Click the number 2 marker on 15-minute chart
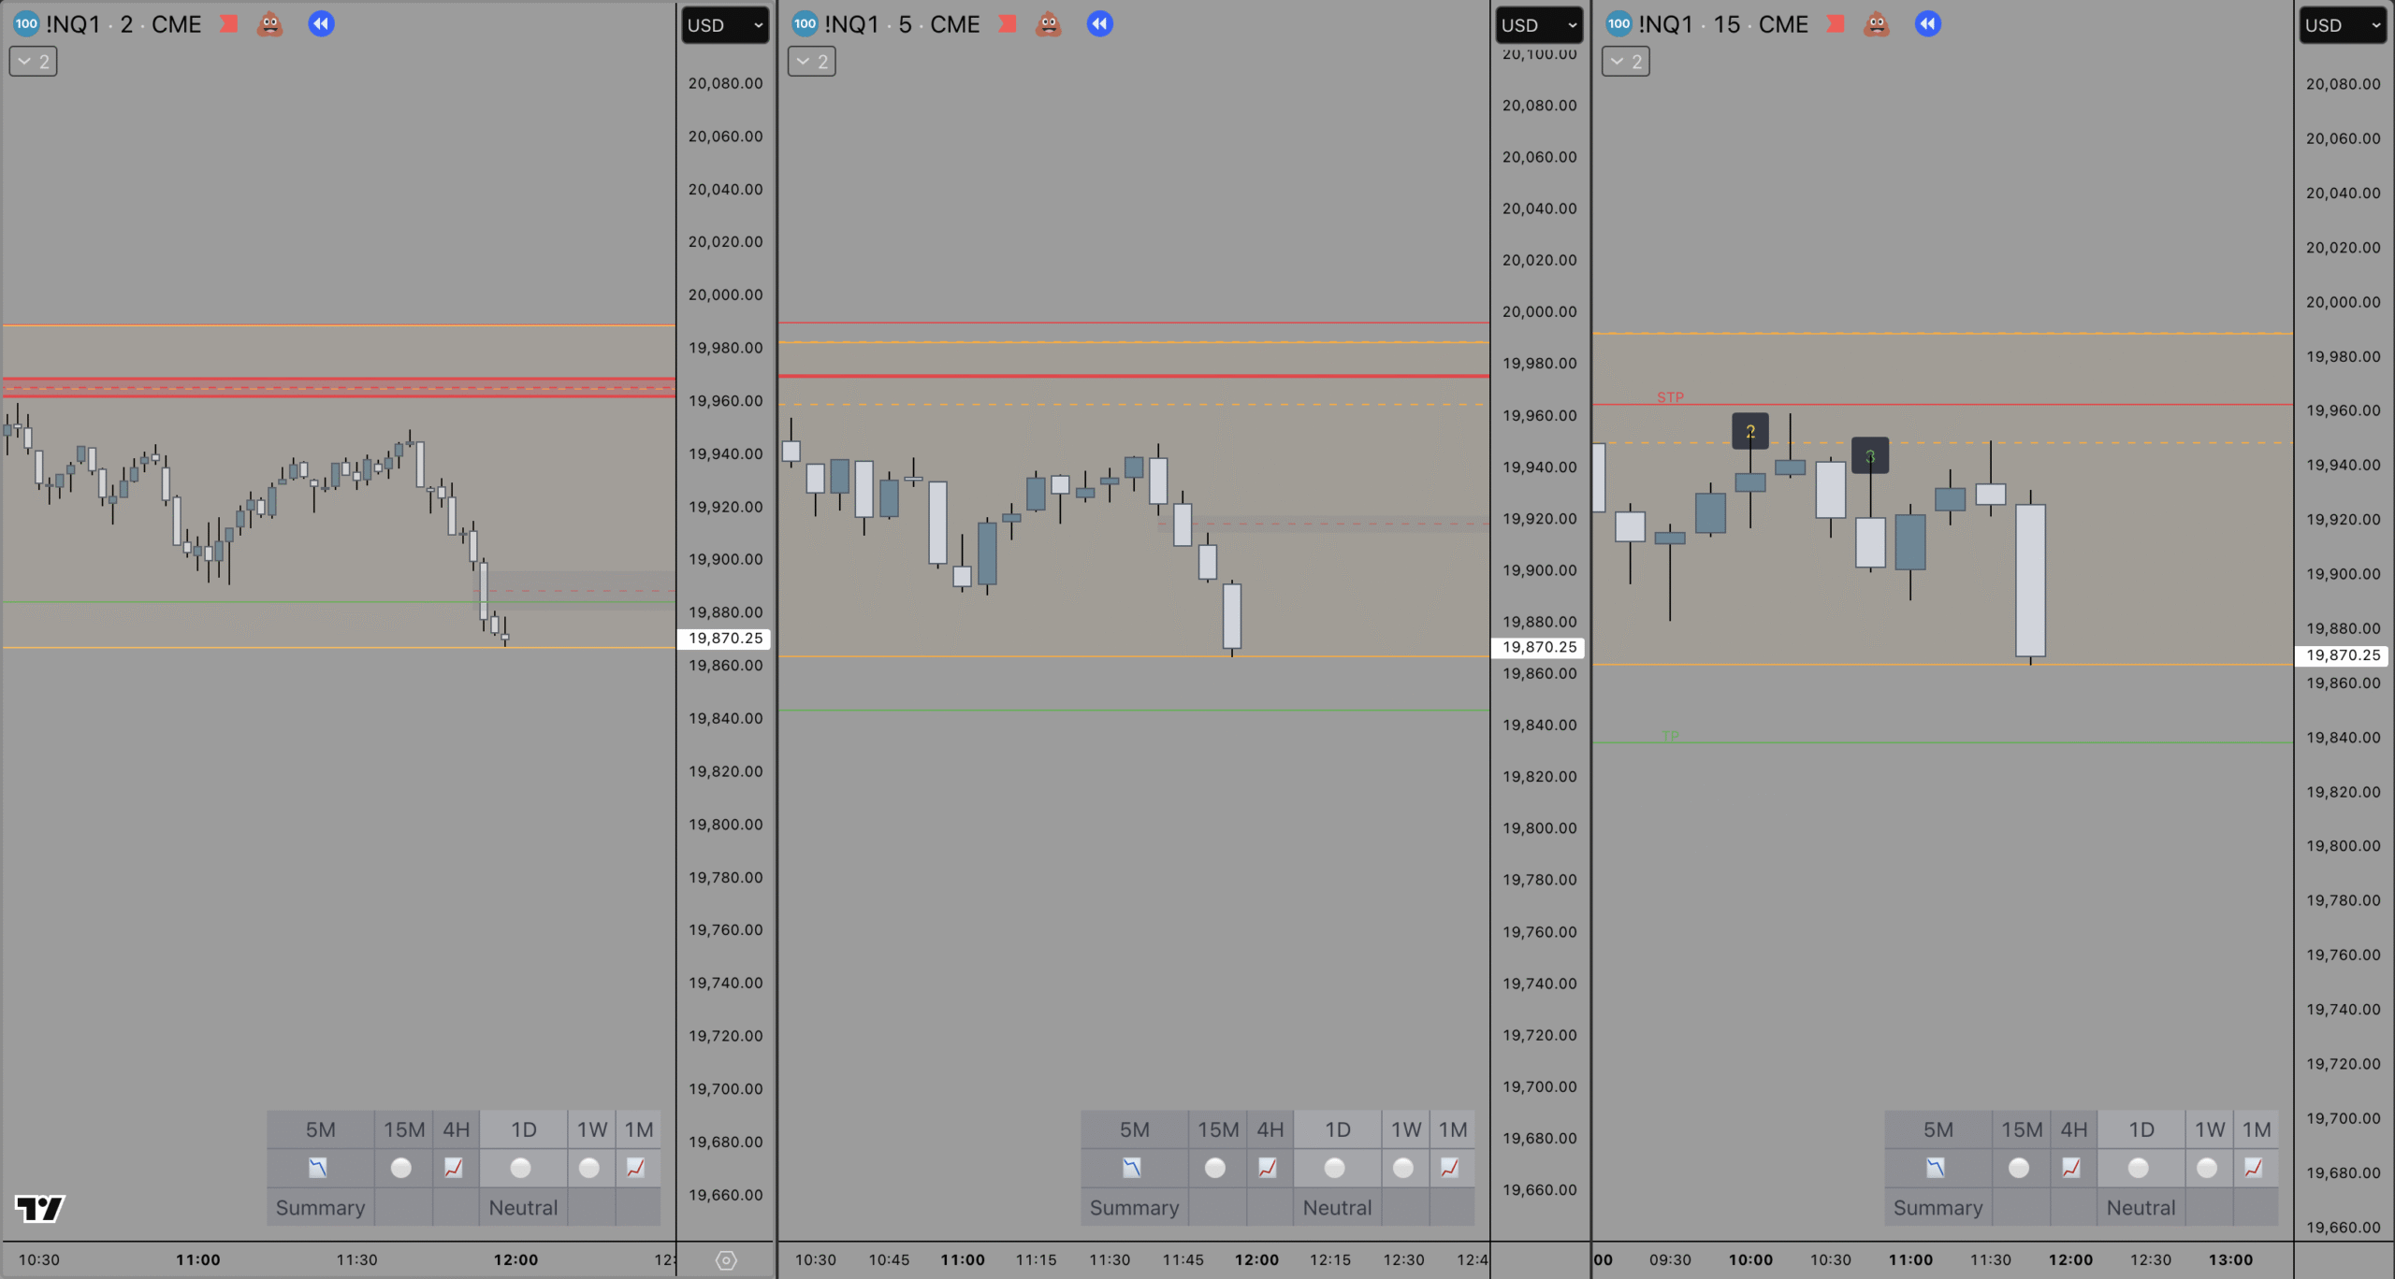This screenshot has width=2395, height=1279. [x=1749, y=431]
